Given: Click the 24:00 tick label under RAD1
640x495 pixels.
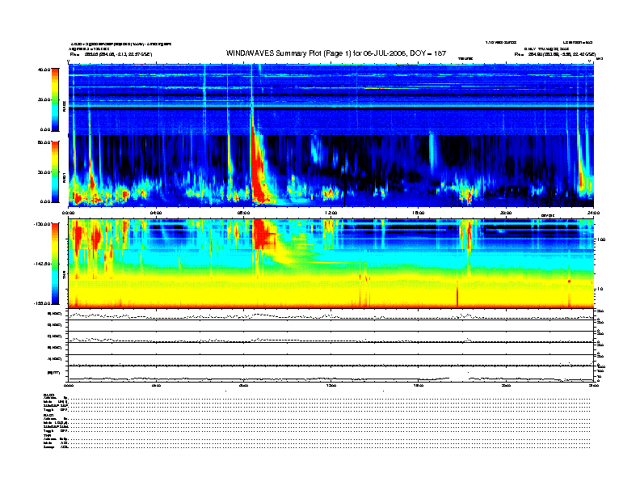Looking at the screenshot, I should tap(593, 213).
